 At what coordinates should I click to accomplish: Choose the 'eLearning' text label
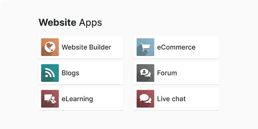(x=77, y=99)
